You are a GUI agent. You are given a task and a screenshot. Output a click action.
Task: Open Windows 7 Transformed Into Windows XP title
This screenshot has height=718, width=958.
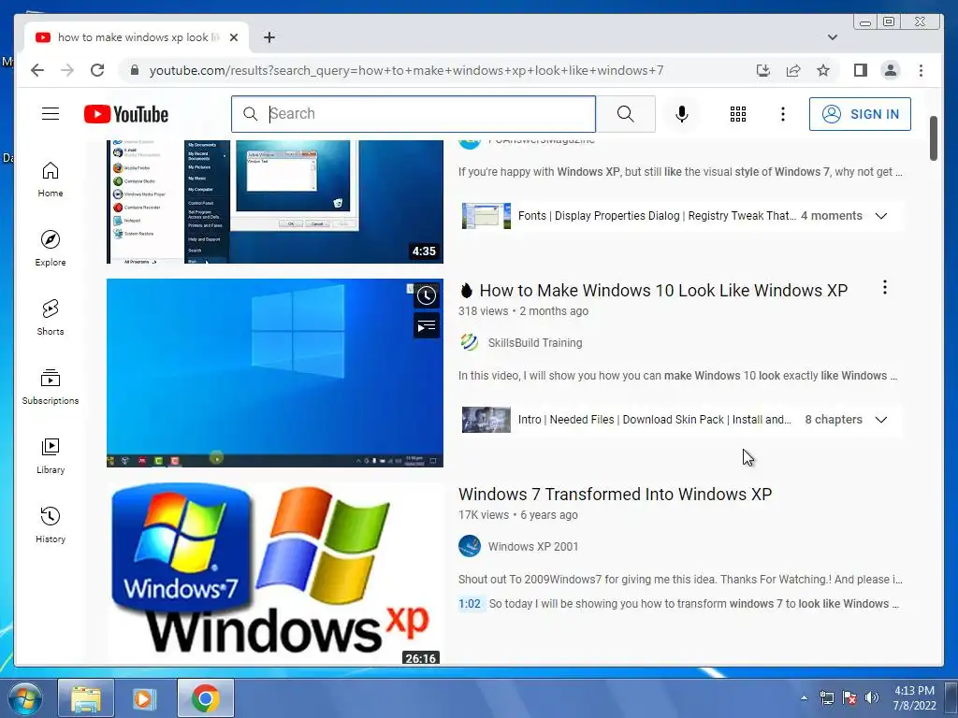pyautogui.click(x=616, y=494)
